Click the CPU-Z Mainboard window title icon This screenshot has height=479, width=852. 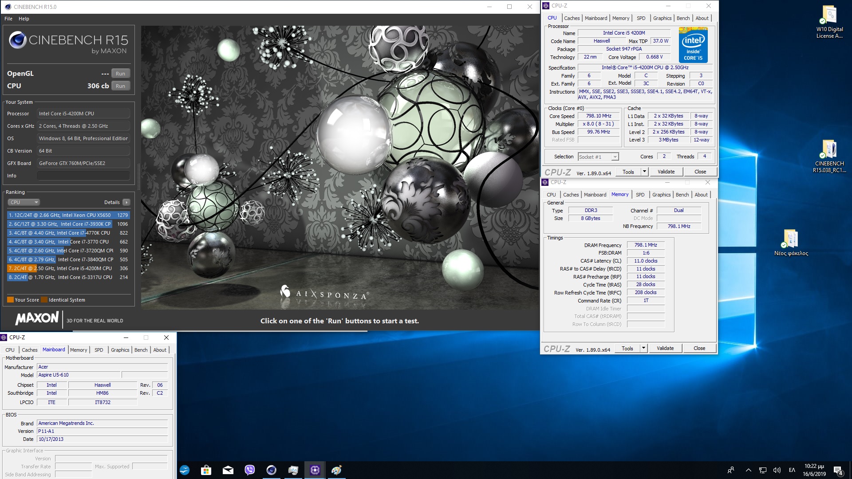tap(4, 338)
